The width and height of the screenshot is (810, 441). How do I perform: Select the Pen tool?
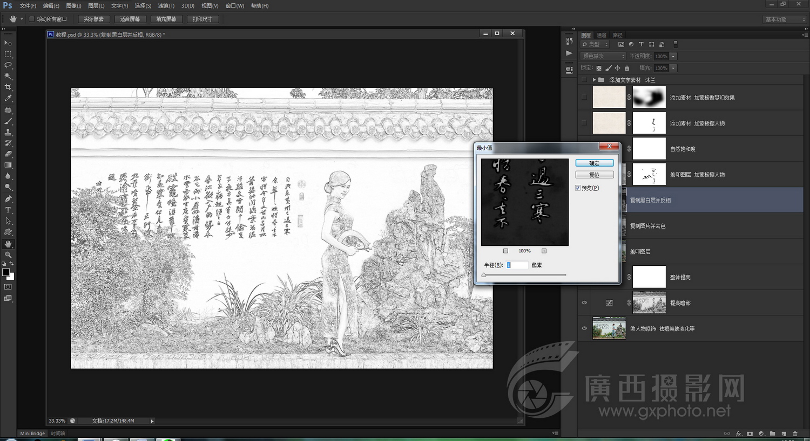(x=8, y=199)
